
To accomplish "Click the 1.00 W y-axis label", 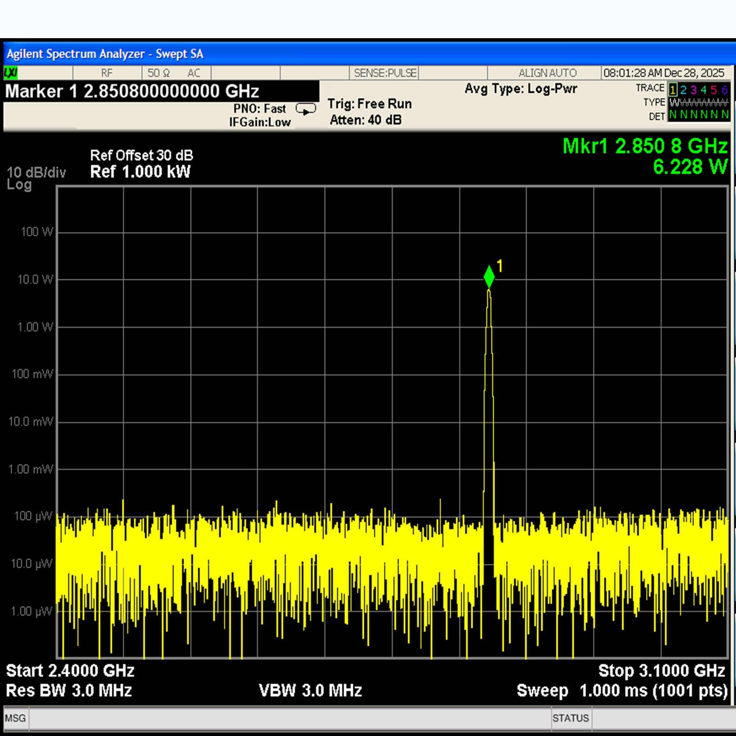I will [x=35, y=327].
